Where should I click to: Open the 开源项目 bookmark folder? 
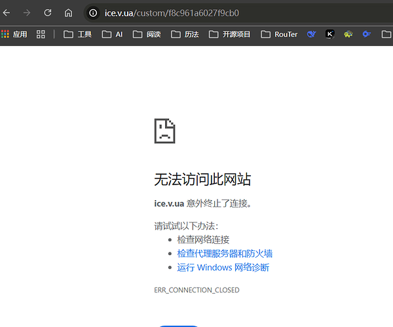click(229, 34)
